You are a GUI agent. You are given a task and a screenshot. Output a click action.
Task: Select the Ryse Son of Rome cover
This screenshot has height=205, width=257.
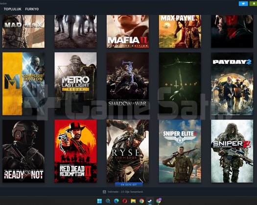(128, 151)
